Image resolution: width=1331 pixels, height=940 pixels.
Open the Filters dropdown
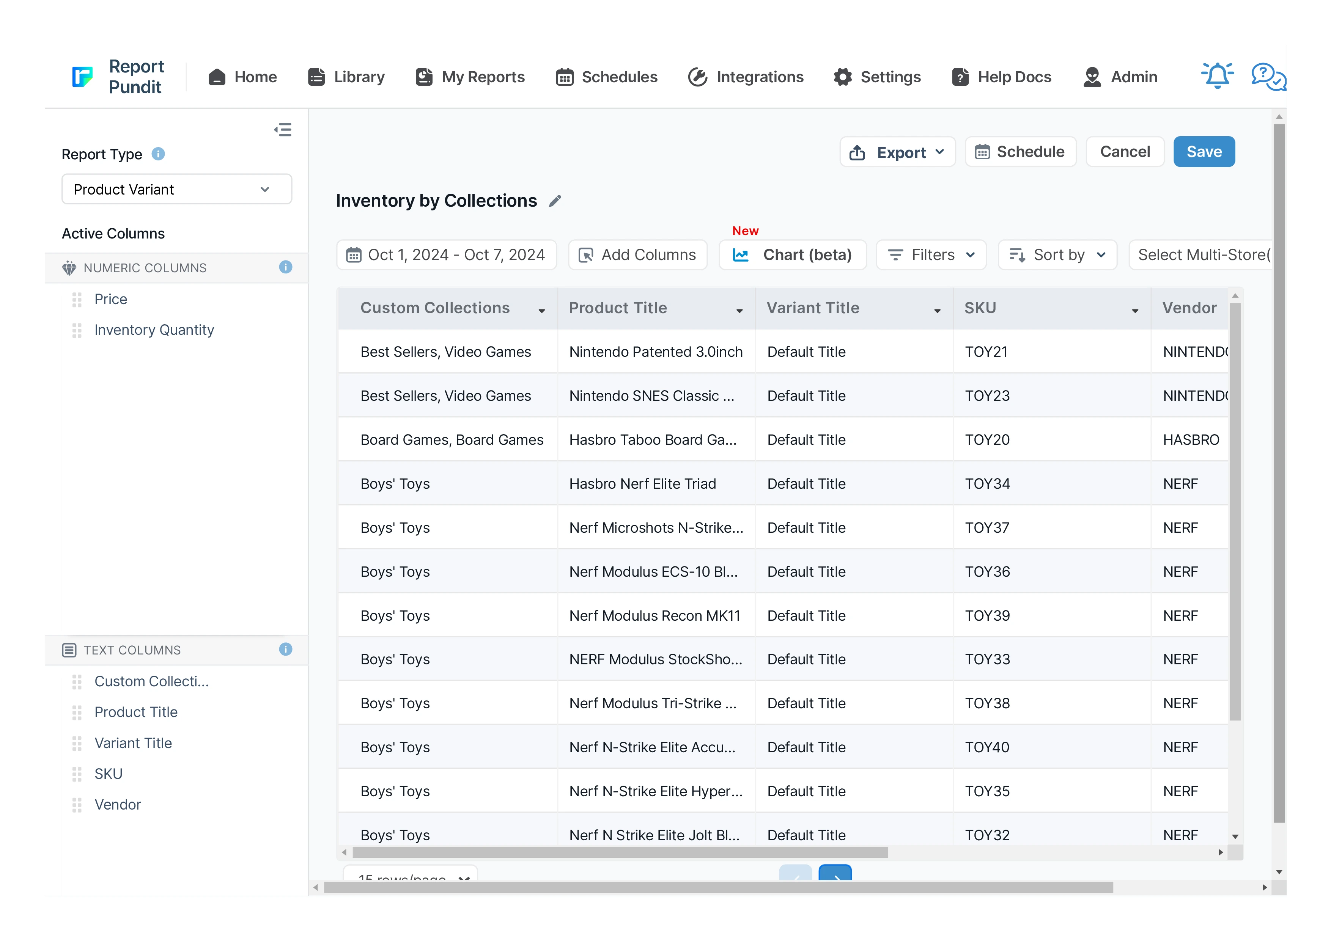tap(931, 255)
